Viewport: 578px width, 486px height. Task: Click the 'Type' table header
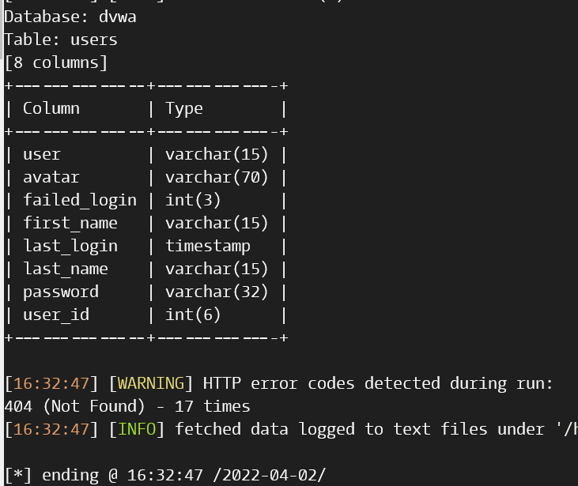(x=184, y=108)
